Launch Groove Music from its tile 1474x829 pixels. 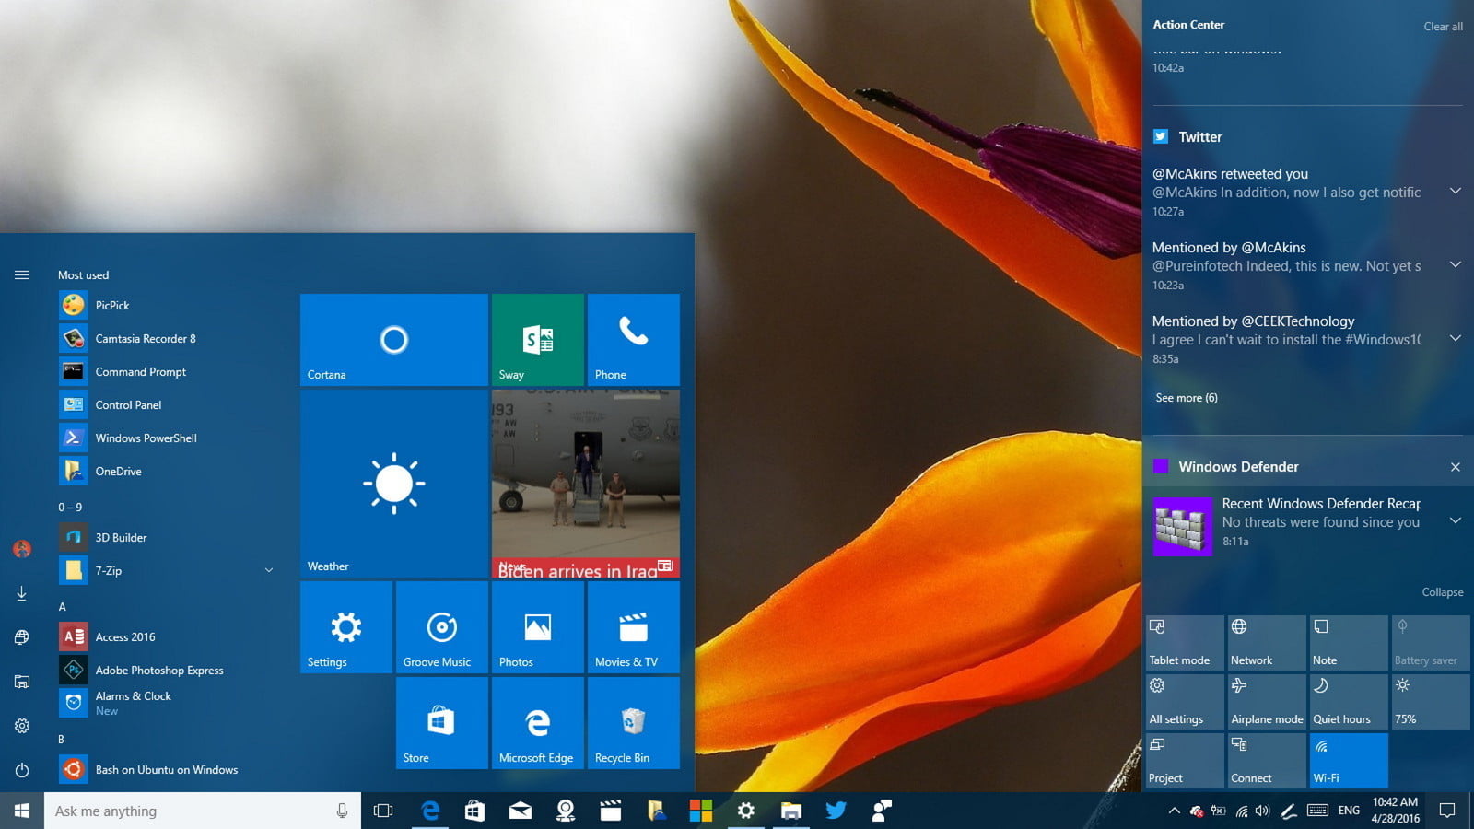pyautogui.click(x=441, y=627)
